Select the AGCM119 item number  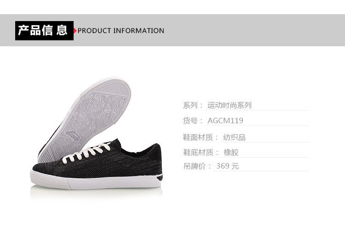(x=225, y=120)
